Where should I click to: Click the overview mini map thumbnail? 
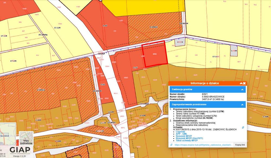[8, 134]
